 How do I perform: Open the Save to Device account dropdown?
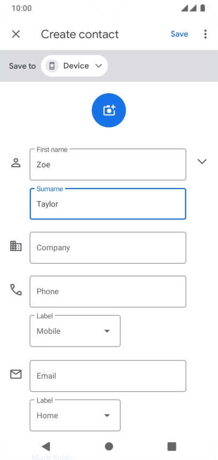75,65
